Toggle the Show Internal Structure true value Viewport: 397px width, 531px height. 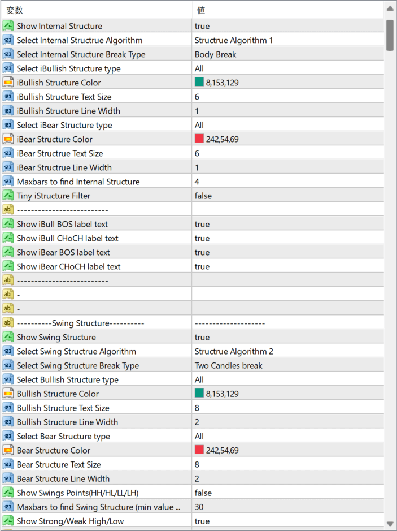(x=288, y=26)
